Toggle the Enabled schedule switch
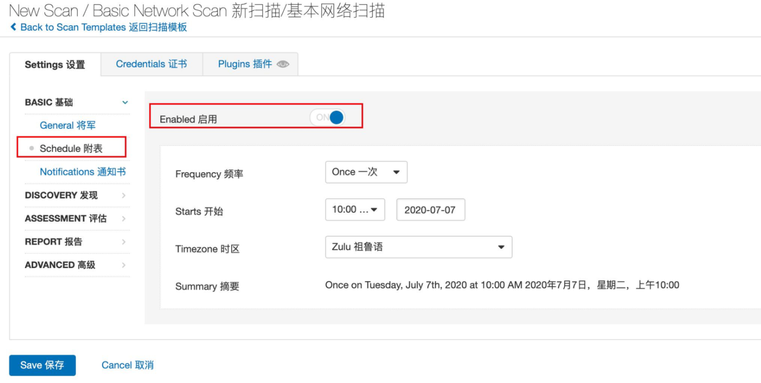The width and height of the screenshot is (761, 383). (x=328, y=118)
